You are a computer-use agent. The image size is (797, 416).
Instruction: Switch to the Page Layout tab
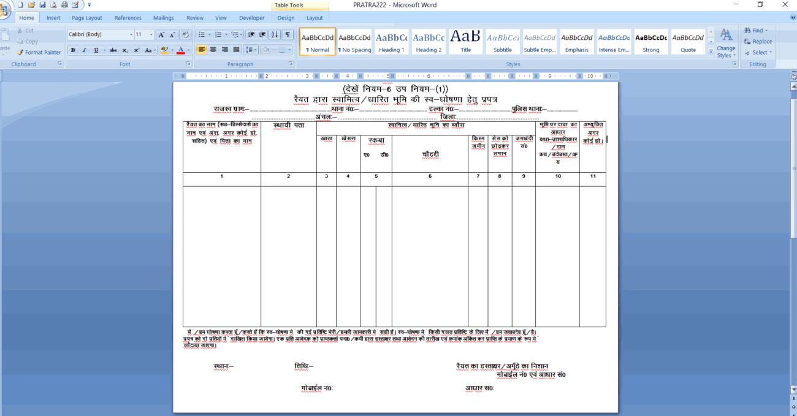coord(87,18)
